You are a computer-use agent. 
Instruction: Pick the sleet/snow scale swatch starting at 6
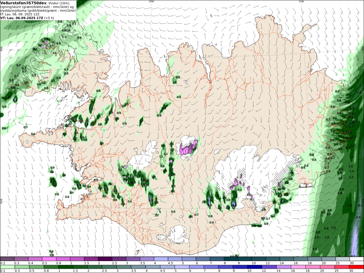click(203, 259)
